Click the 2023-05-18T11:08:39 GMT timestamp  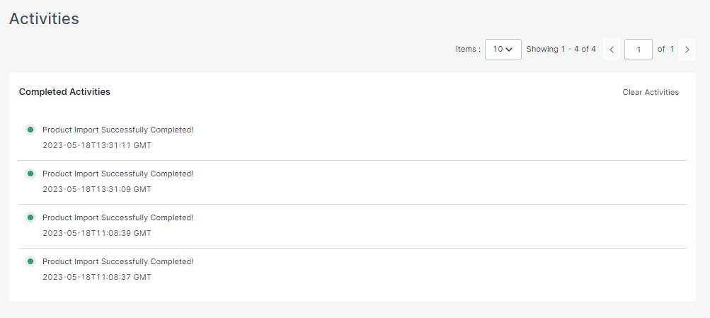97,233
